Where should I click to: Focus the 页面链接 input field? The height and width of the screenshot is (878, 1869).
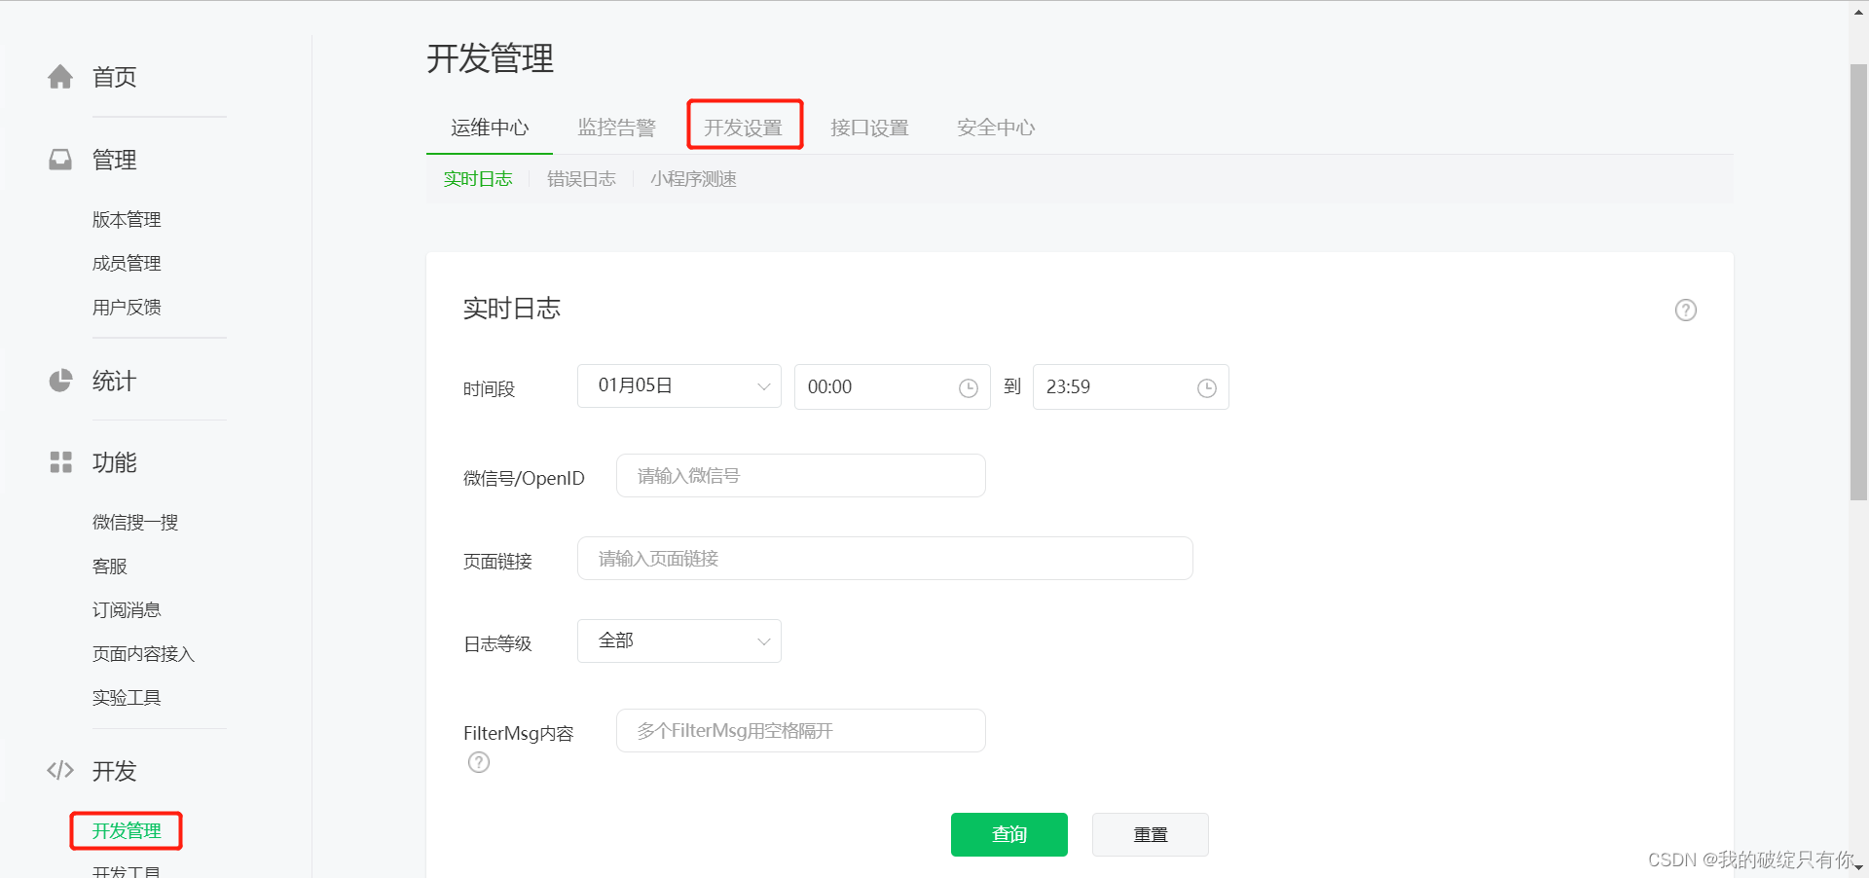885,559
